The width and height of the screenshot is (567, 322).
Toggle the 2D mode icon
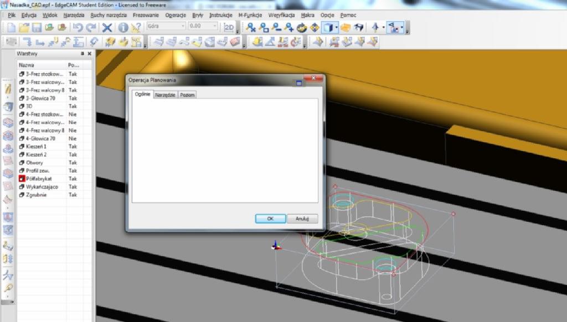pos(229,28)
